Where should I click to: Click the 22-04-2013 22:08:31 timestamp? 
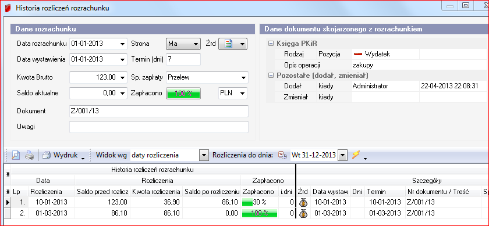[x=449, y=86]
